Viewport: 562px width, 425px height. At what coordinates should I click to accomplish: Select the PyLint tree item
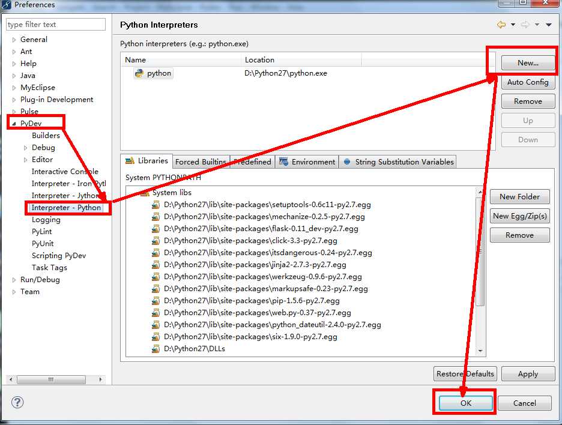pos(41,232)
